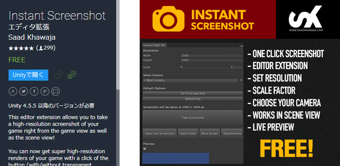Click the 'Default Size' button
Image resolution: width=340 pixels, height=166 pixels.
click(193, 99)
